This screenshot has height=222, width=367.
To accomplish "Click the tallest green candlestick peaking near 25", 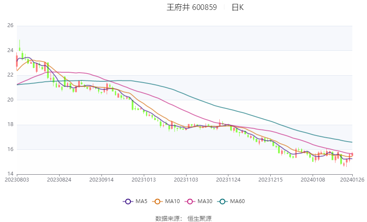I will 20,45.
